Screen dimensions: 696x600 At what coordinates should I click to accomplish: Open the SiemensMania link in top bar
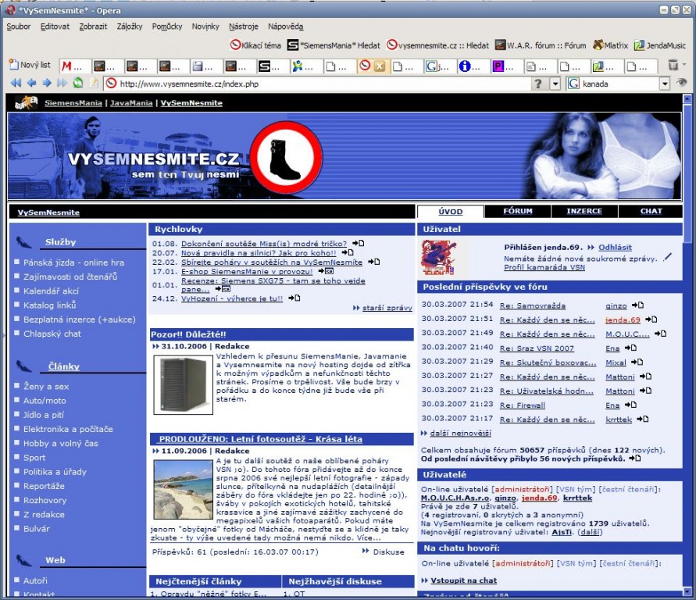click(73, 103)
